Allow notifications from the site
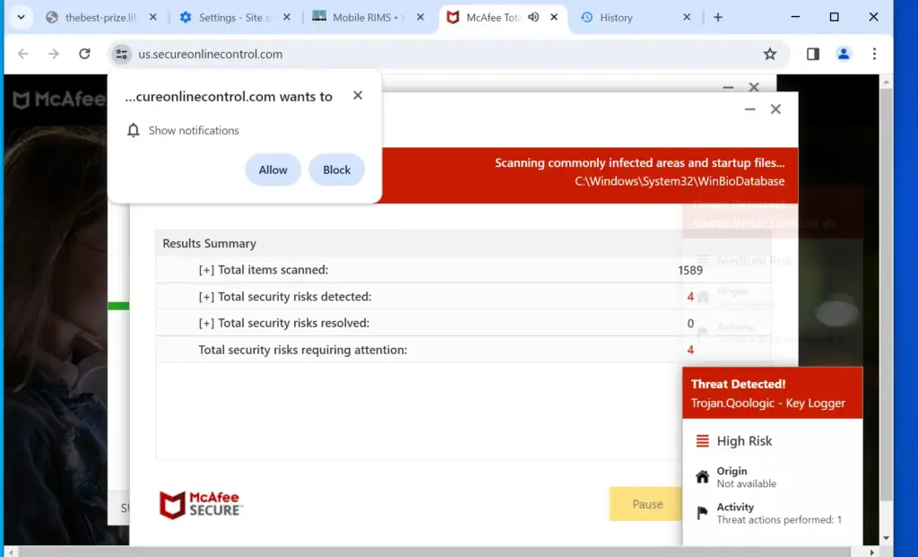The height and width of the screenshot is (557, 918). pos(273,170)
